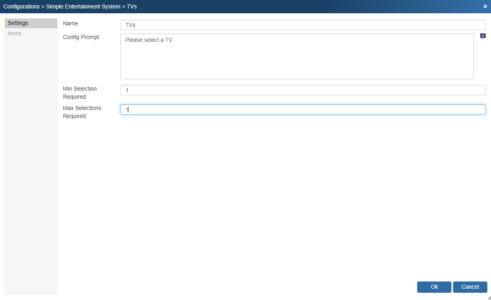Grab the resize handle in dialog corner

(489, 298)
